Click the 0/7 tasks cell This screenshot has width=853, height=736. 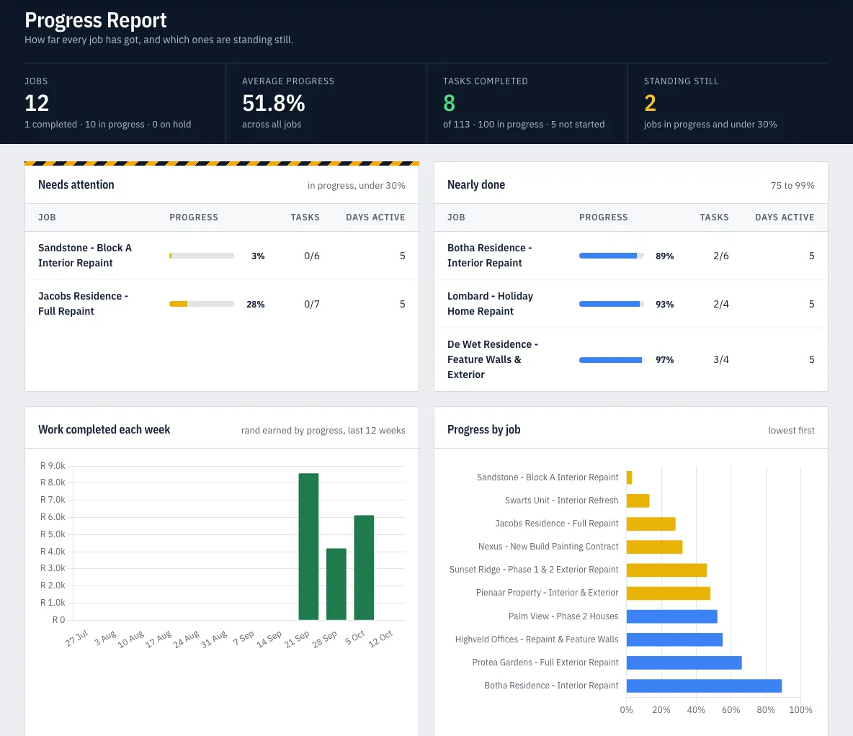[312, 304]
